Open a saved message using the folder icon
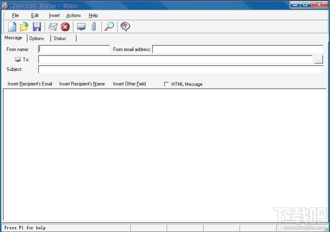330x232 pixels. 24,27
